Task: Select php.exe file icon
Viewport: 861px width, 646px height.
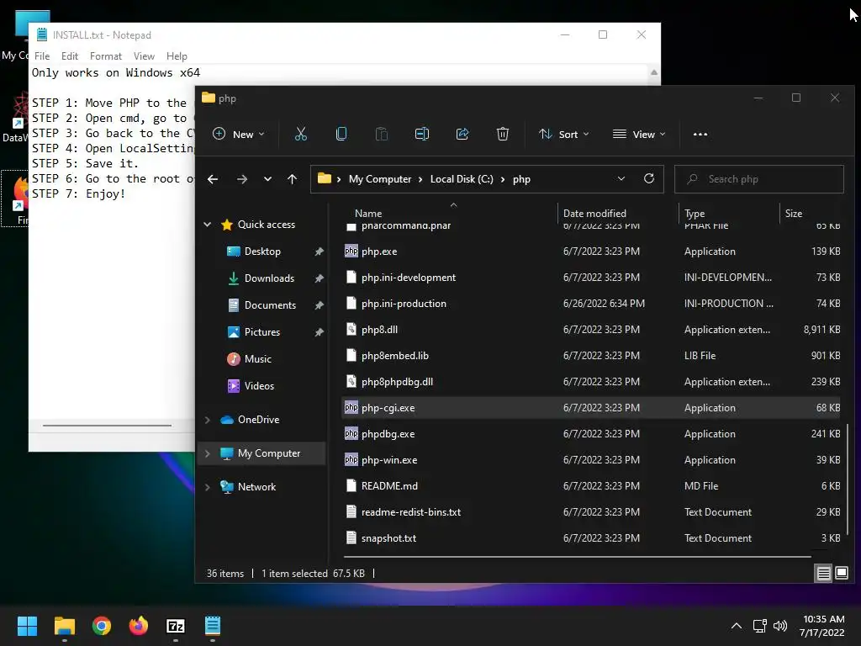Action: (x=351, y=251)
